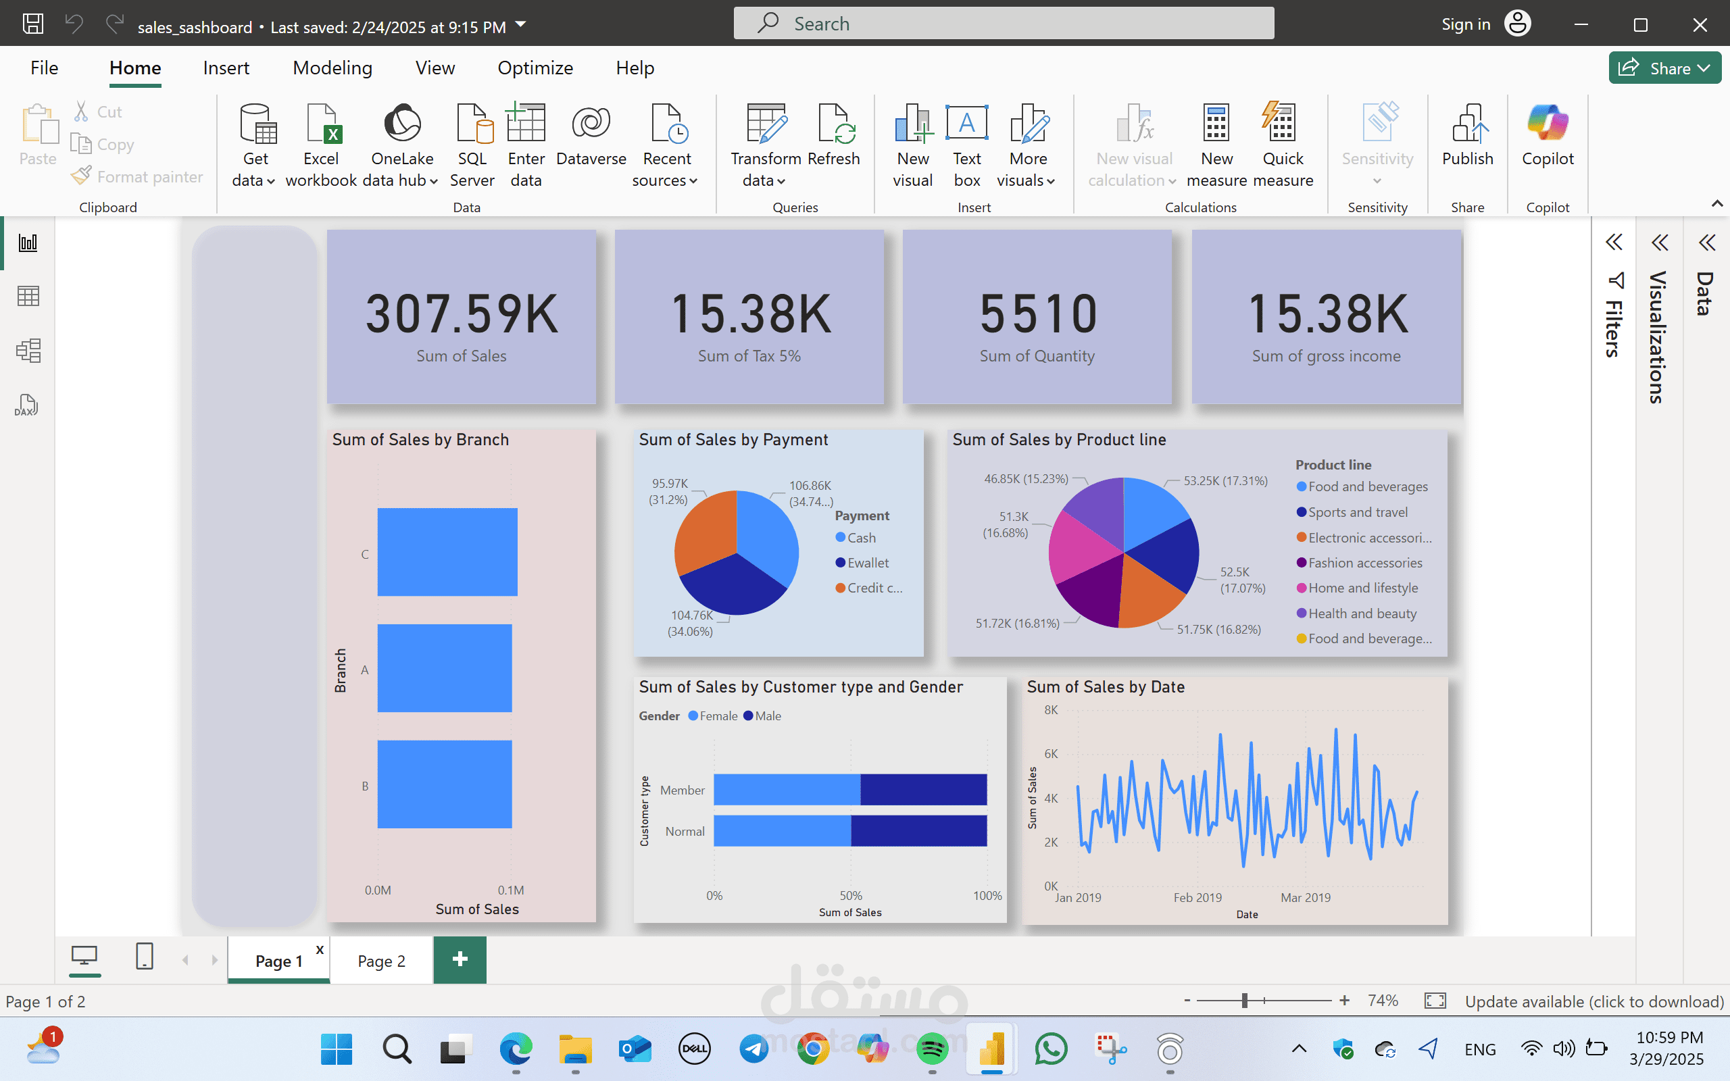This screenshot has width=1730, height=1081.
Task: Open the Share dropdown button
Action: [x=1664, y=69]
